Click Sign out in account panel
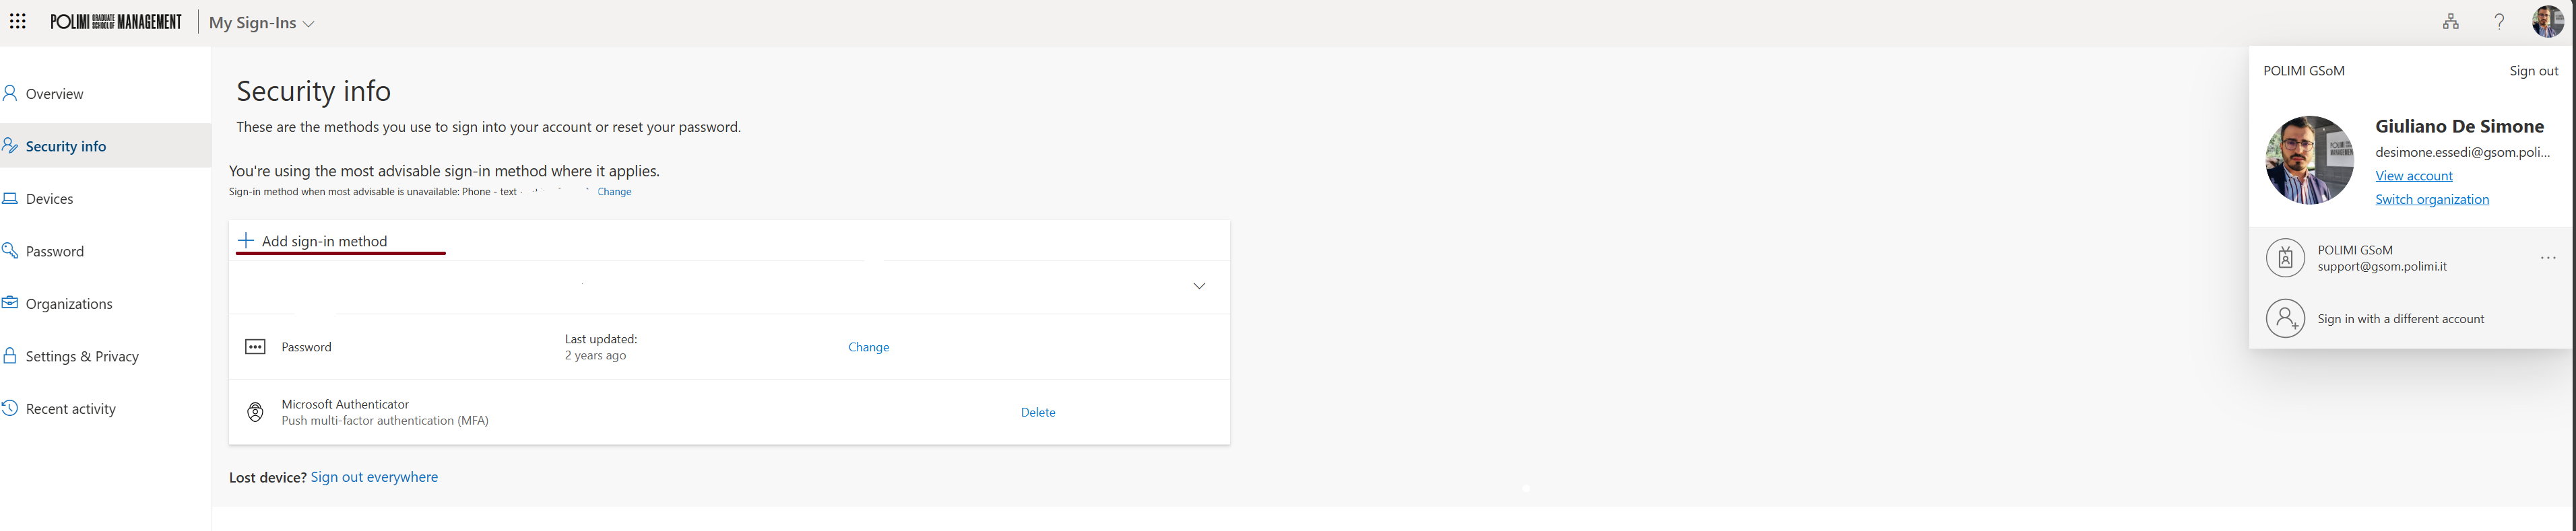Viewport: 2576px width, 531px height. coord(2533,71)
